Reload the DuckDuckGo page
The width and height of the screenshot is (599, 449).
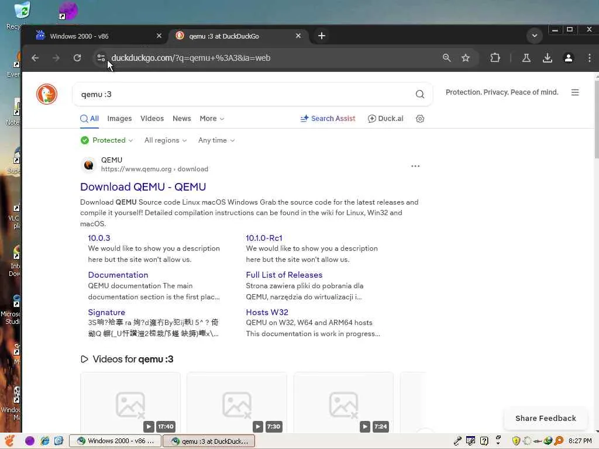point(77,58)
